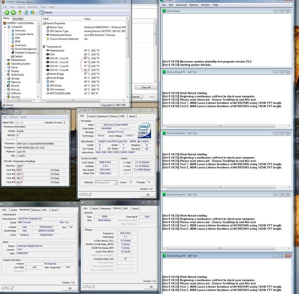Click the yellow up-level arrow in EVEREST toolbar
The image size is (299, 294).
click(x=20, y=13)
